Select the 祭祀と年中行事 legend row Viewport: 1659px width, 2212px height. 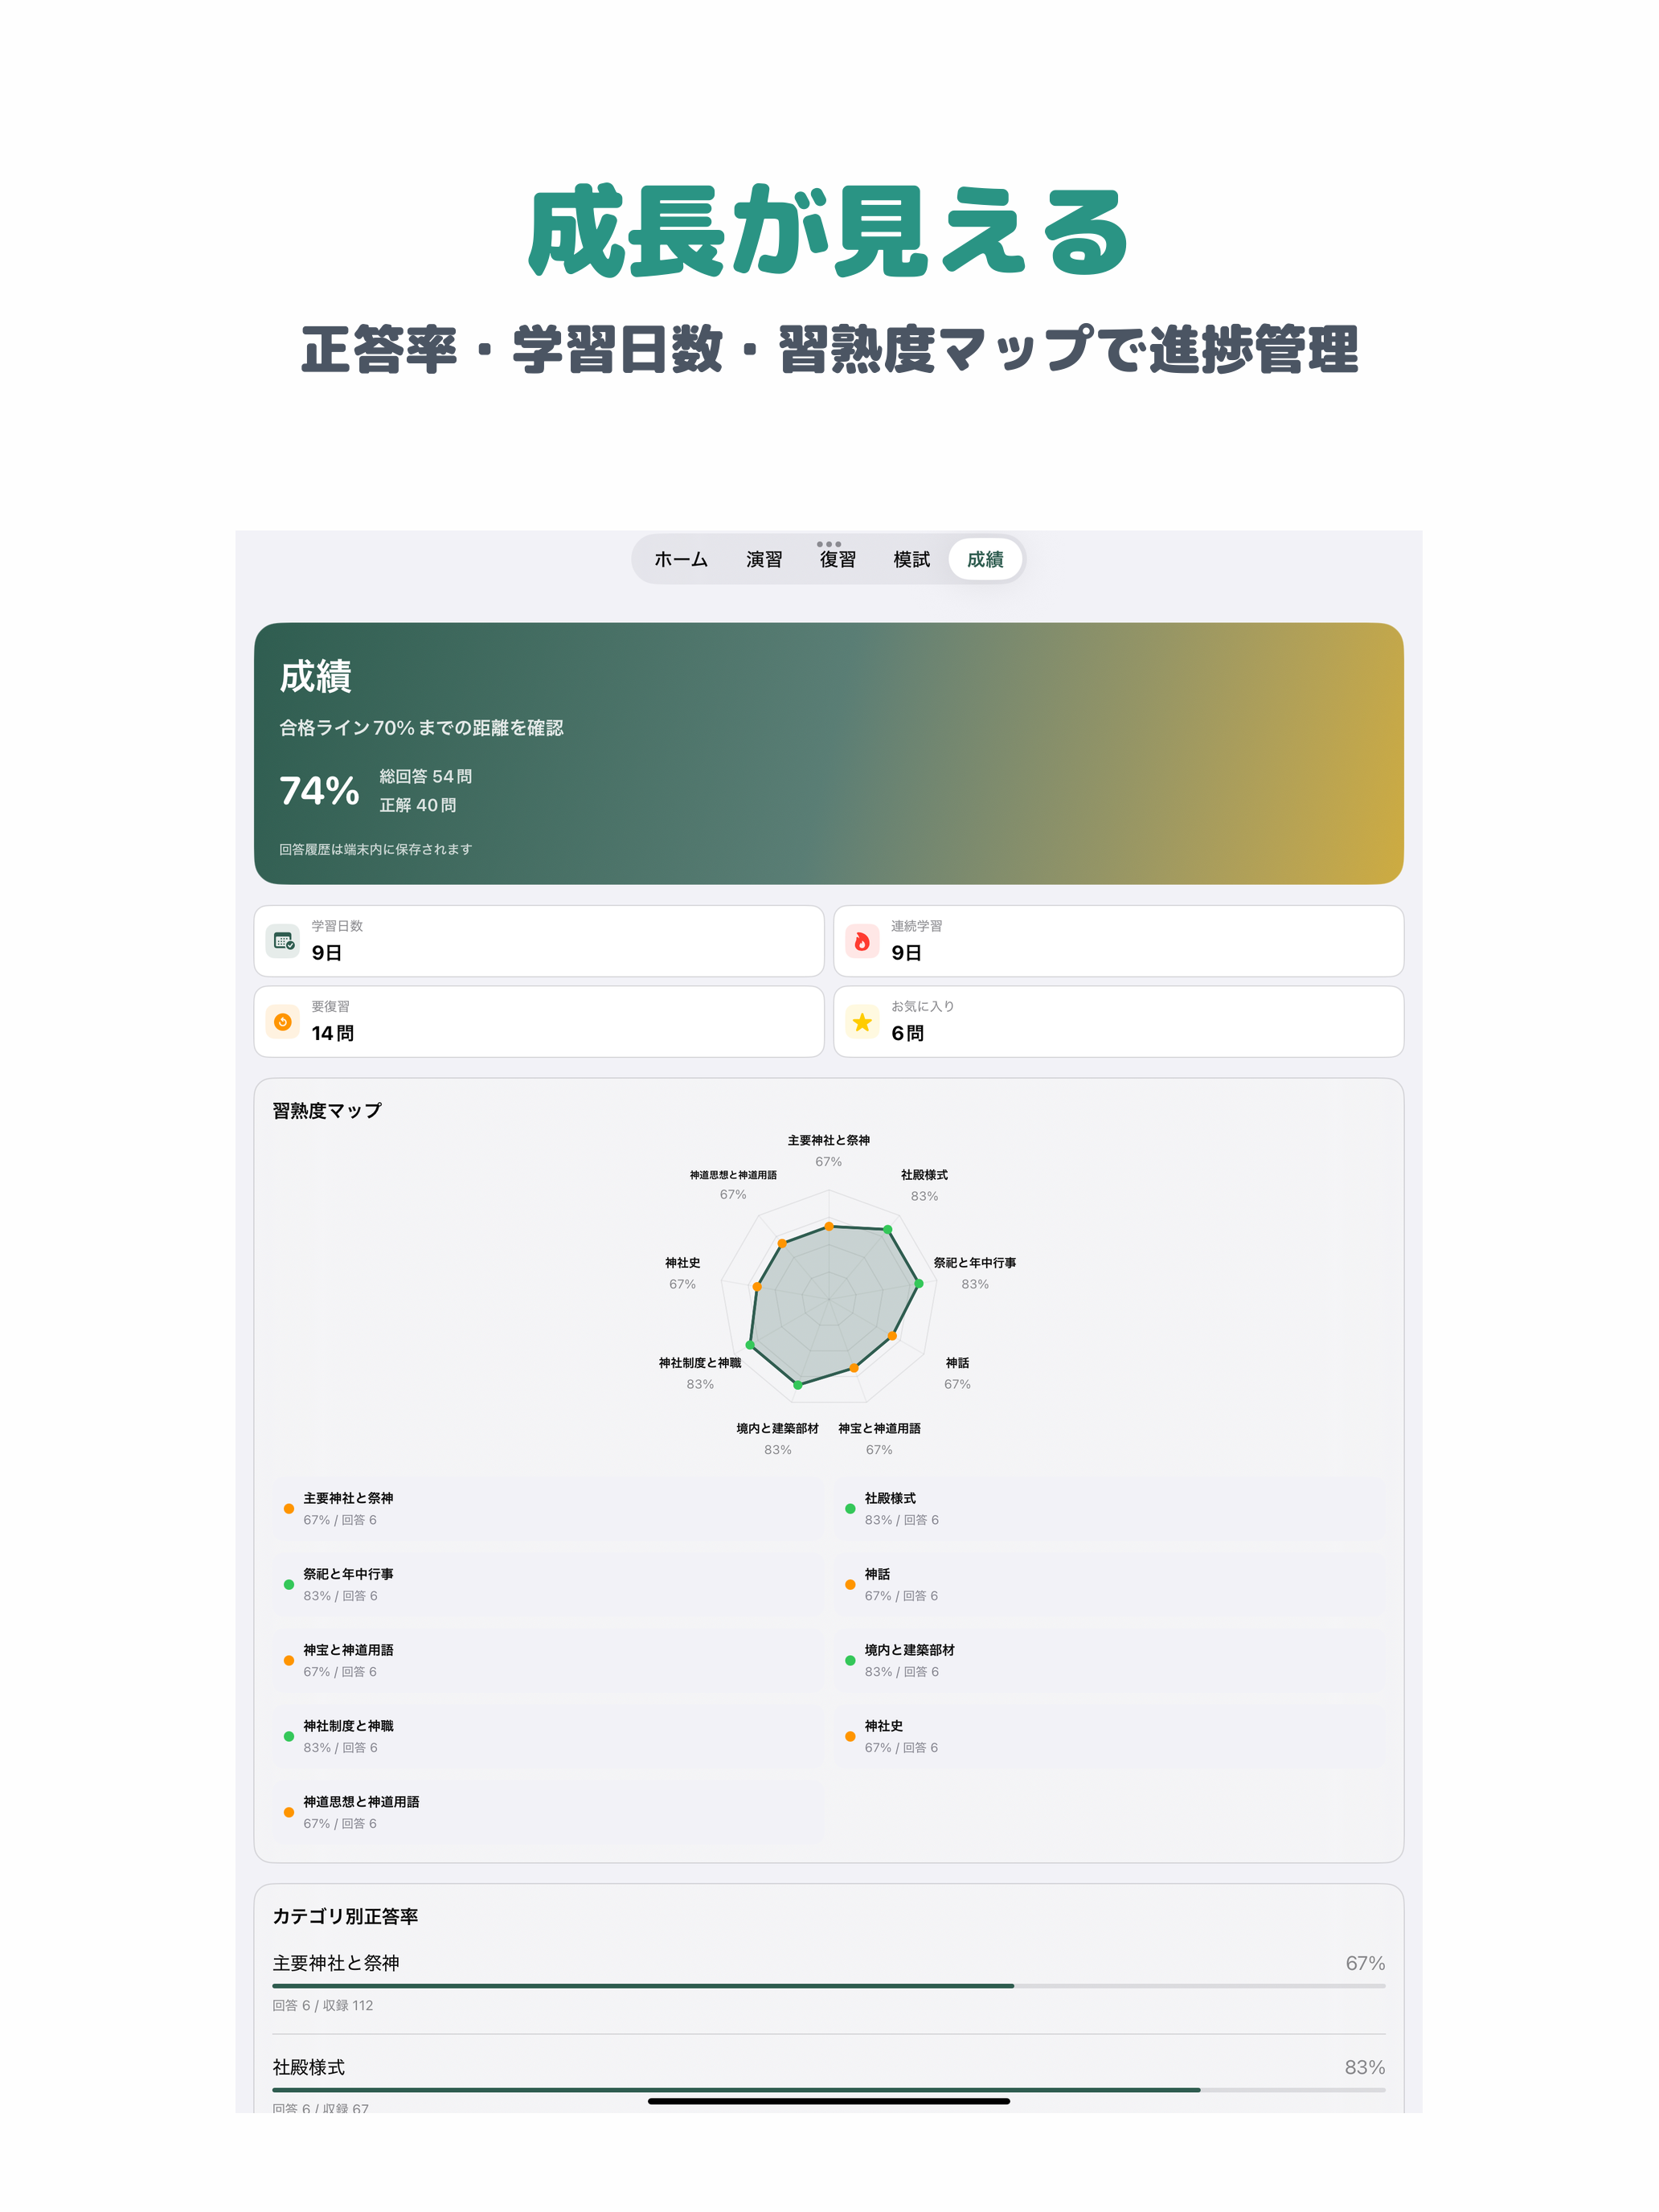point(548,1584)
